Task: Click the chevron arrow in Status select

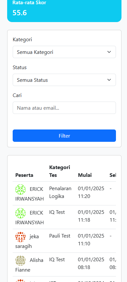Action: [109, 80]
